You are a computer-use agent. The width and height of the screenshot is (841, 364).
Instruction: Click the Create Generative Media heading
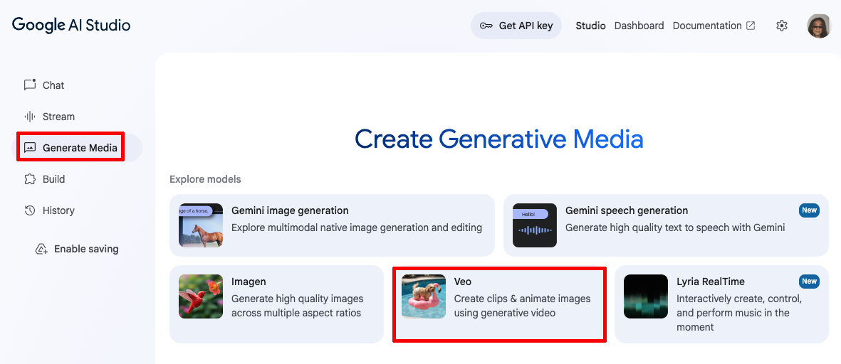(498, 140)
